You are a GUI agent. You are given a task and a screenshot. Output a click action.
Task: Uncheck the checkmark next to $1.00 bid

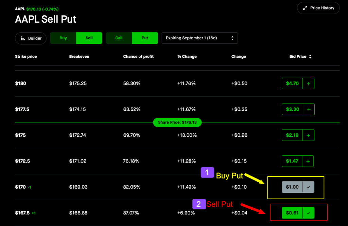pyautogui.click(x=308, y=187)
